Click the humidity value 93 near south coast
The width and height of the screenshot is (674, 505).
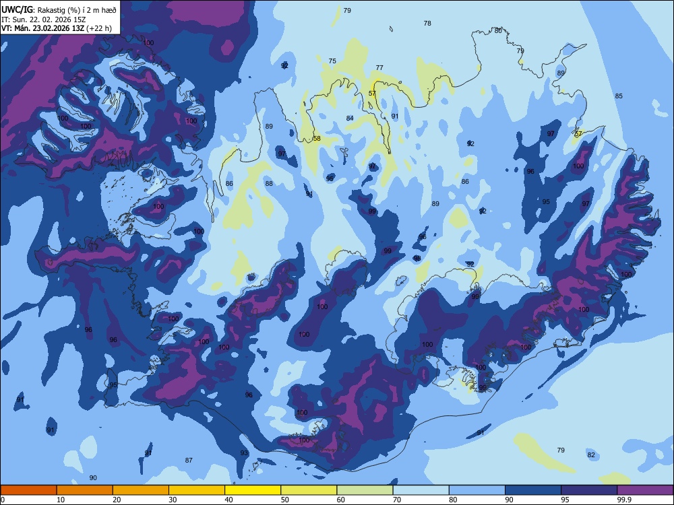coord(244,452)
